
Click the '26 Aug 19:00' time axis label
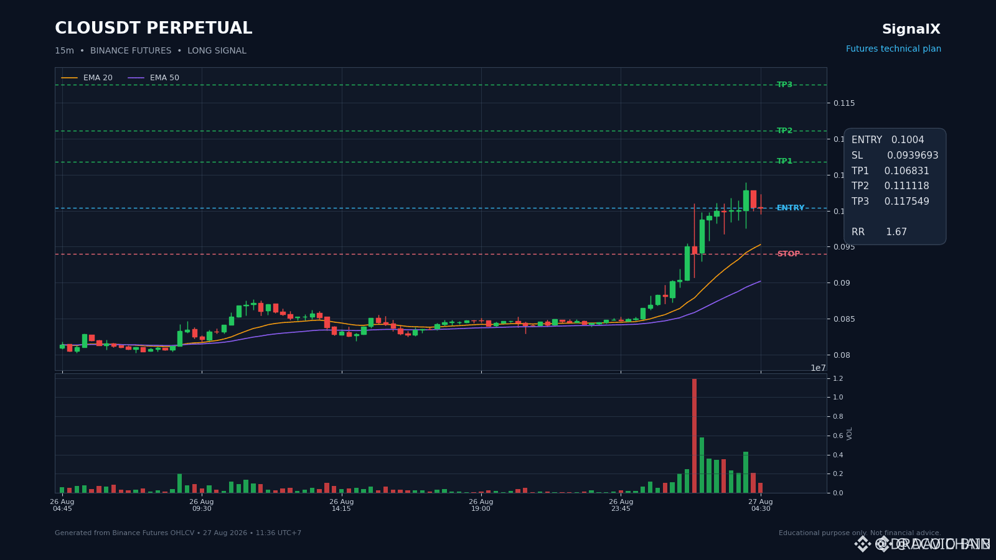coord(481,505)
